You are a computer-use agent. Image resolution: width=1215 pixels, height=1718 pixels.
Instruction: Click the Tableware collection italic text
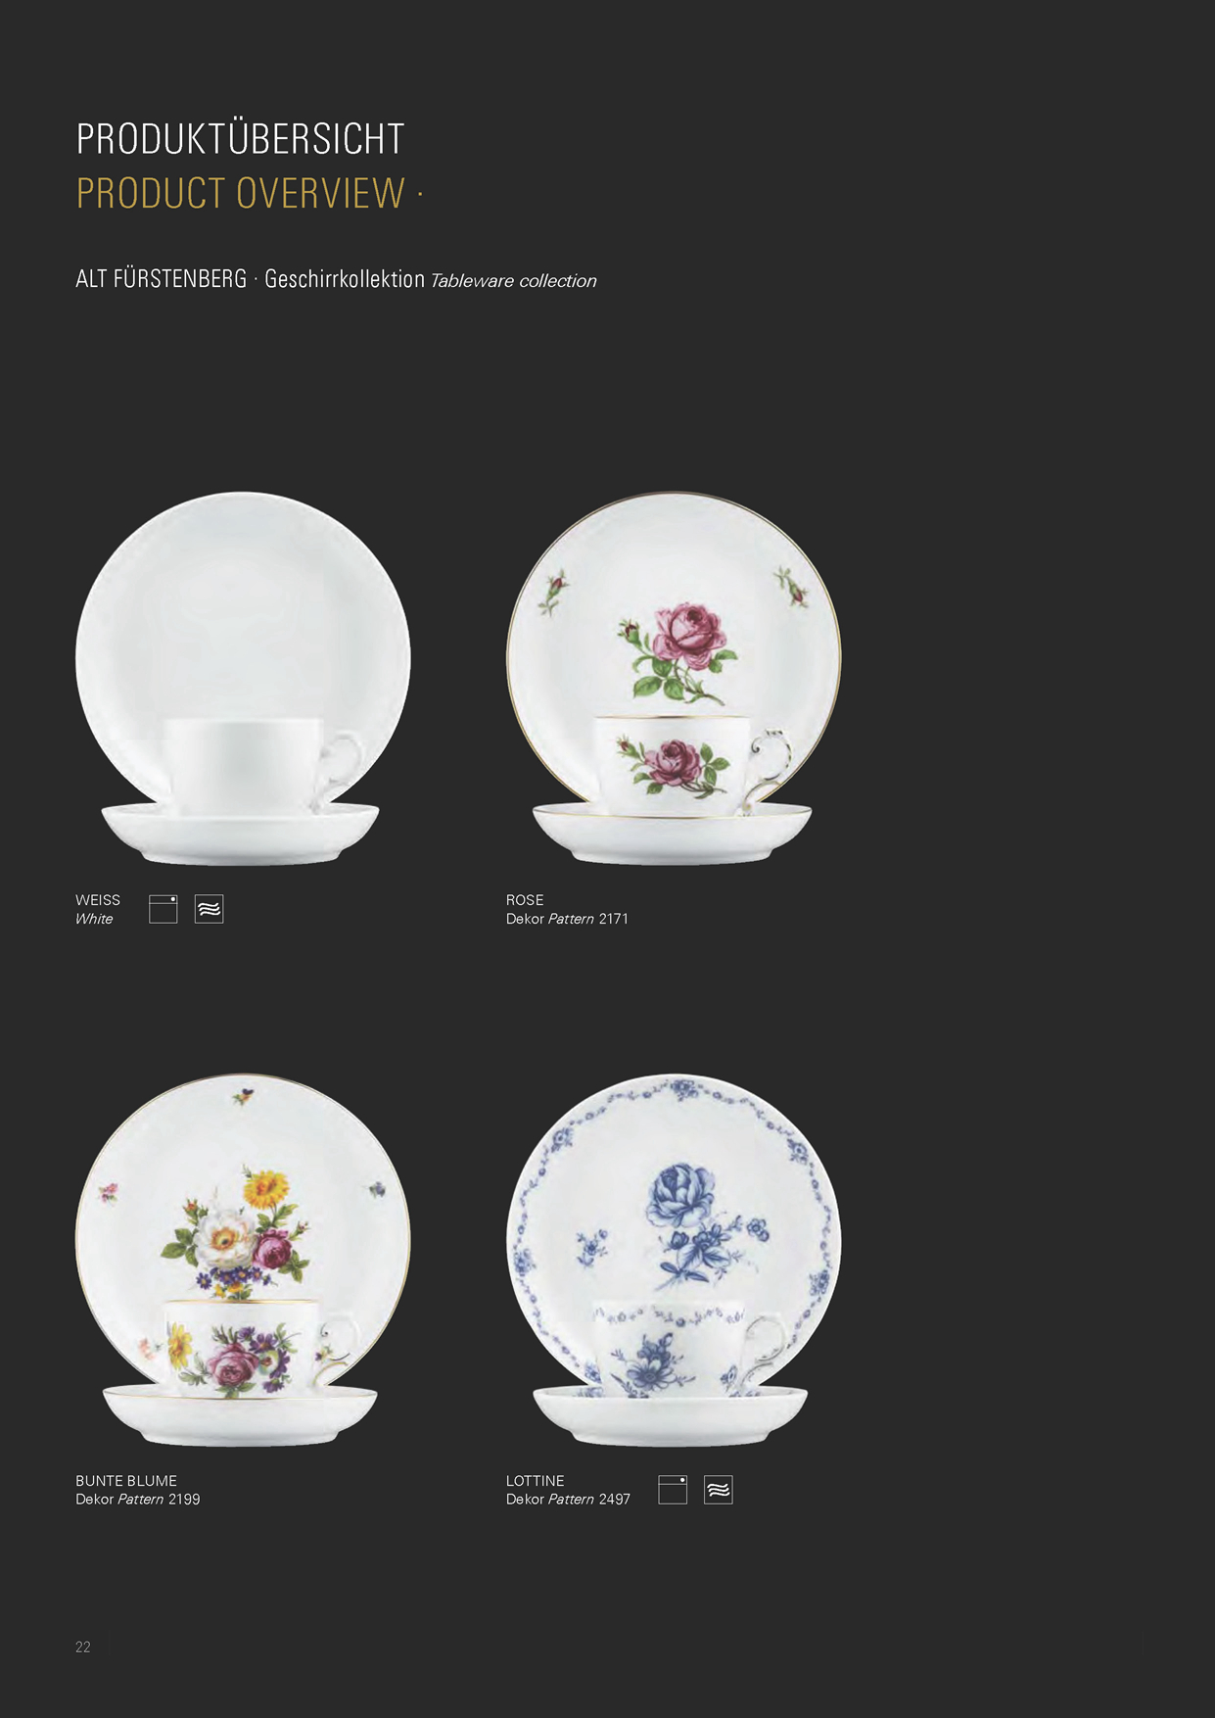(513, 281)
